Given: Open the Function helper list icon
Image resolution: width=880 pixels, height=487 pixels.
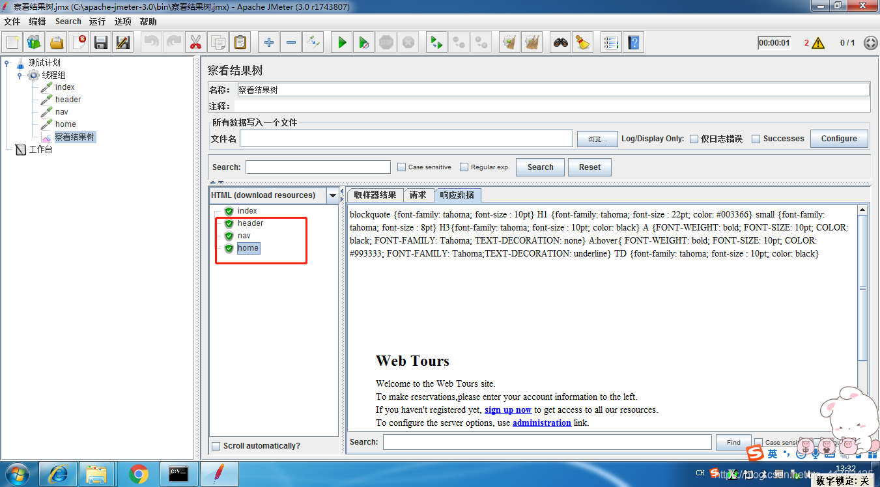Looking at the screenshot, I should (x=610, y=42).
